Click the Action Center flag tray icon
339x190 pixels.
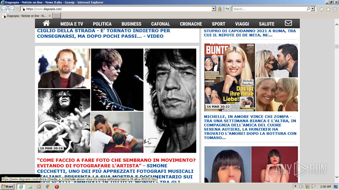tap(314, 187)
